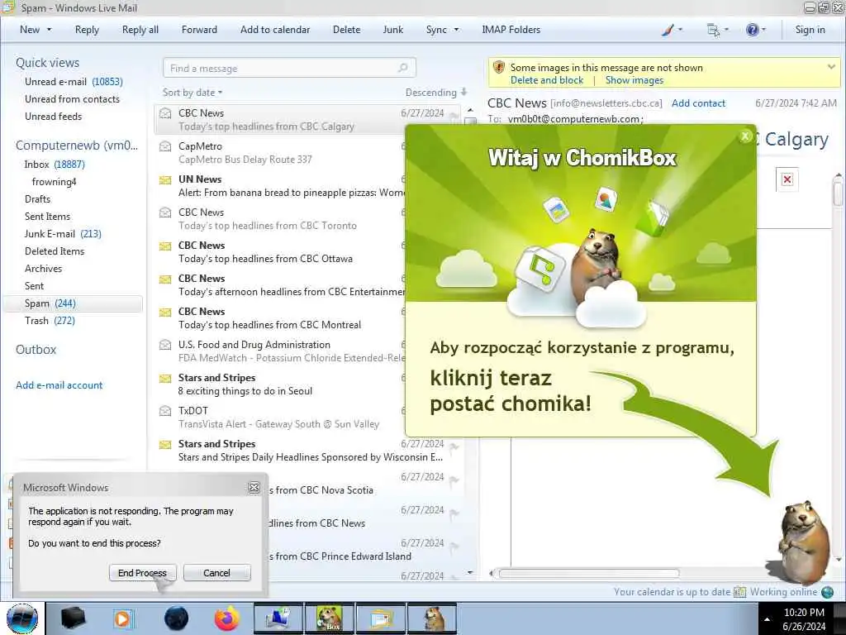Click Forward in the toolbar
Viewport: 846px width, 635px height.
coord(199,30)
